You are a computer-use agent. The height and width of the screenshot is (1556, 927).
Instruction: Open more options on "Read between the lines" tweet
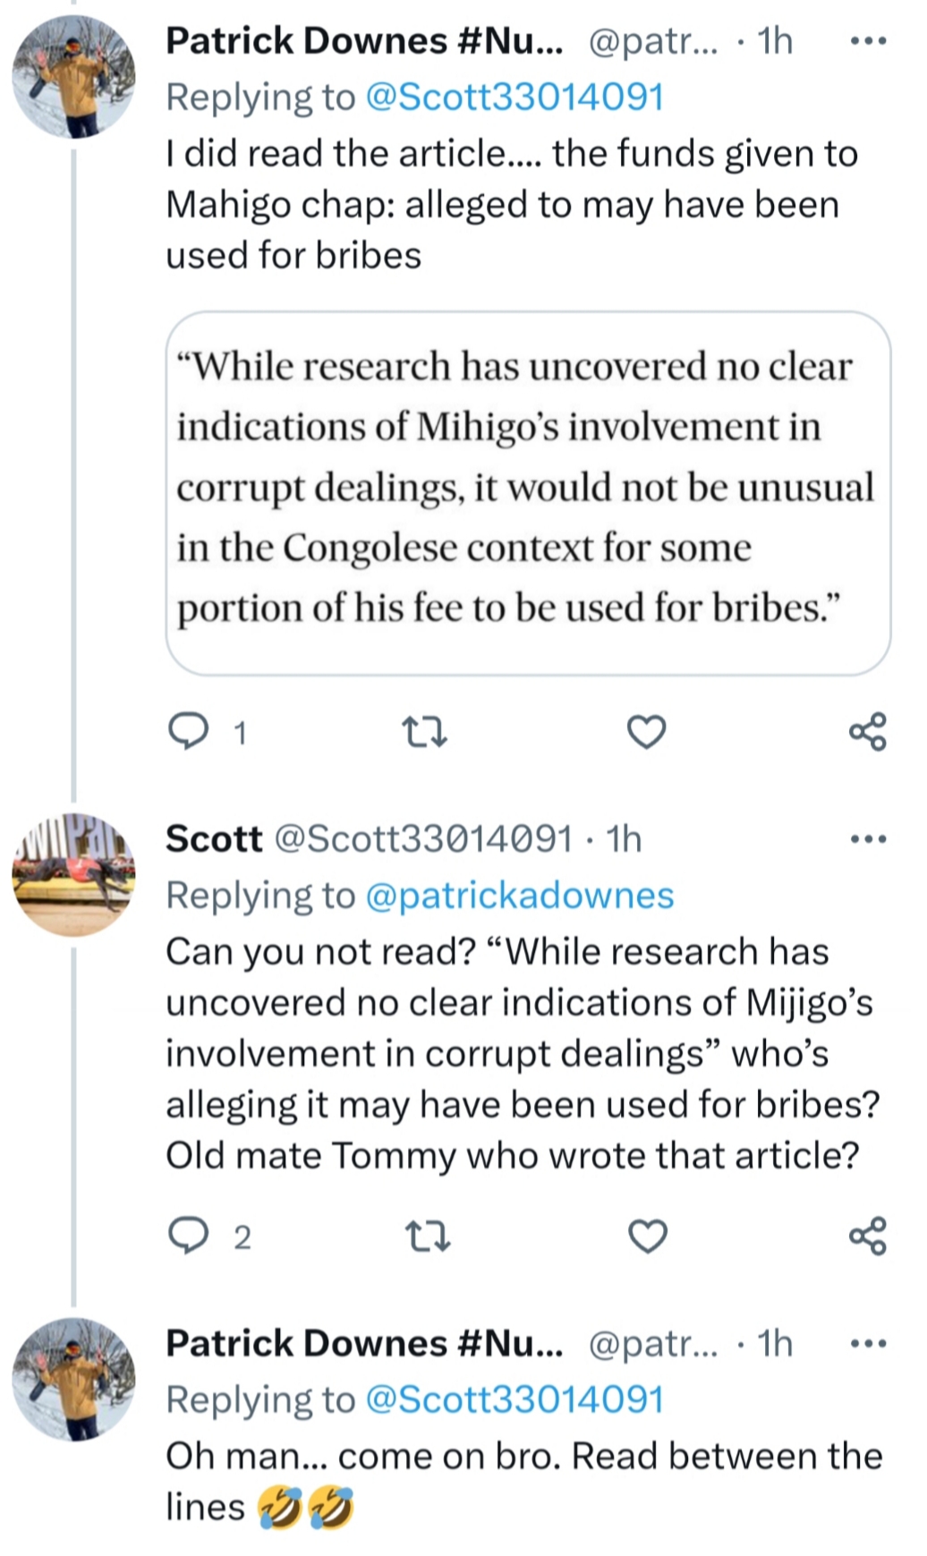point(868,1344)
